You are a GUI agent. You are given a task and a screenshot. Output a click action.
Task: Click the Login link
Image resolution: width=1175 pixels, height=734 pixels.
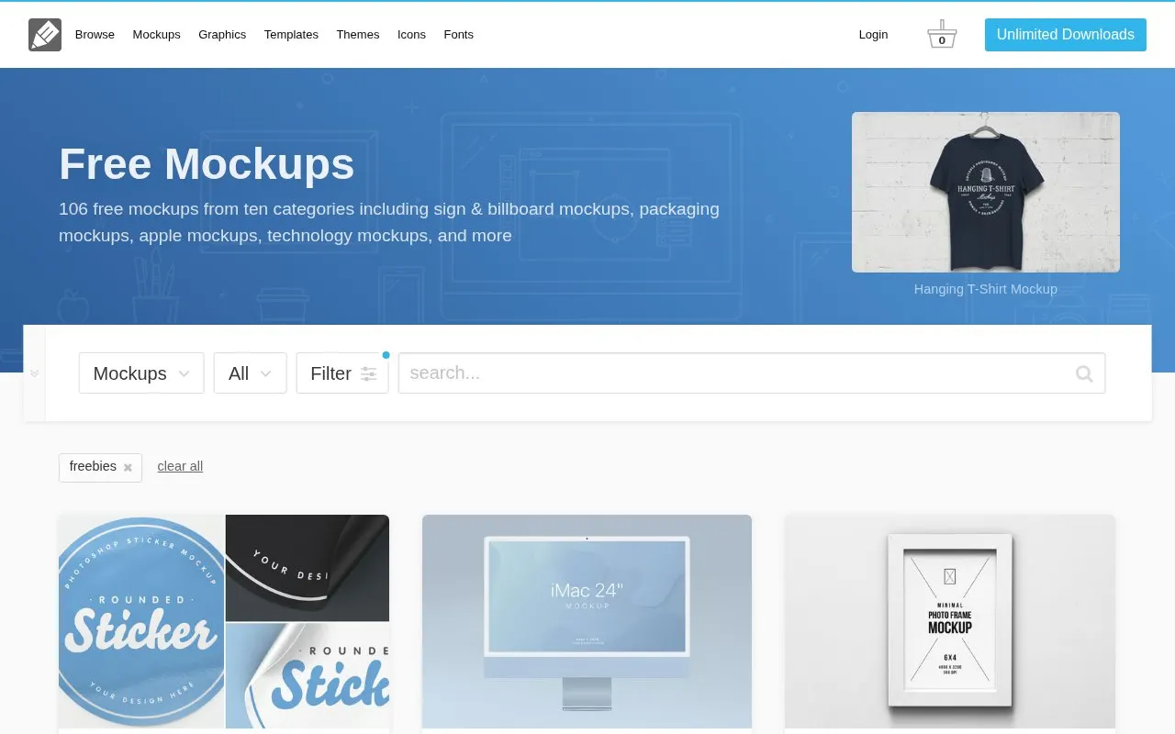click(873, 35)
